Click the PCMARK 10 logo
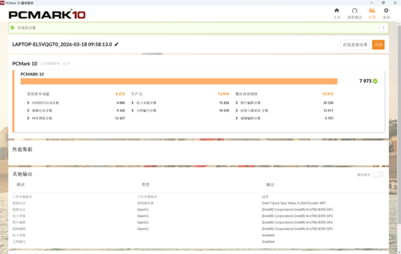 47,14
